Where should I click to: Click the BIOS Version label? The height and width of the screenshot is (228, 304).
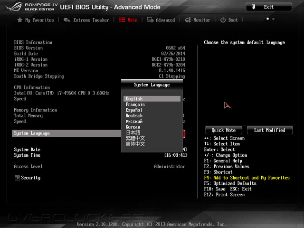pos(28,48)
